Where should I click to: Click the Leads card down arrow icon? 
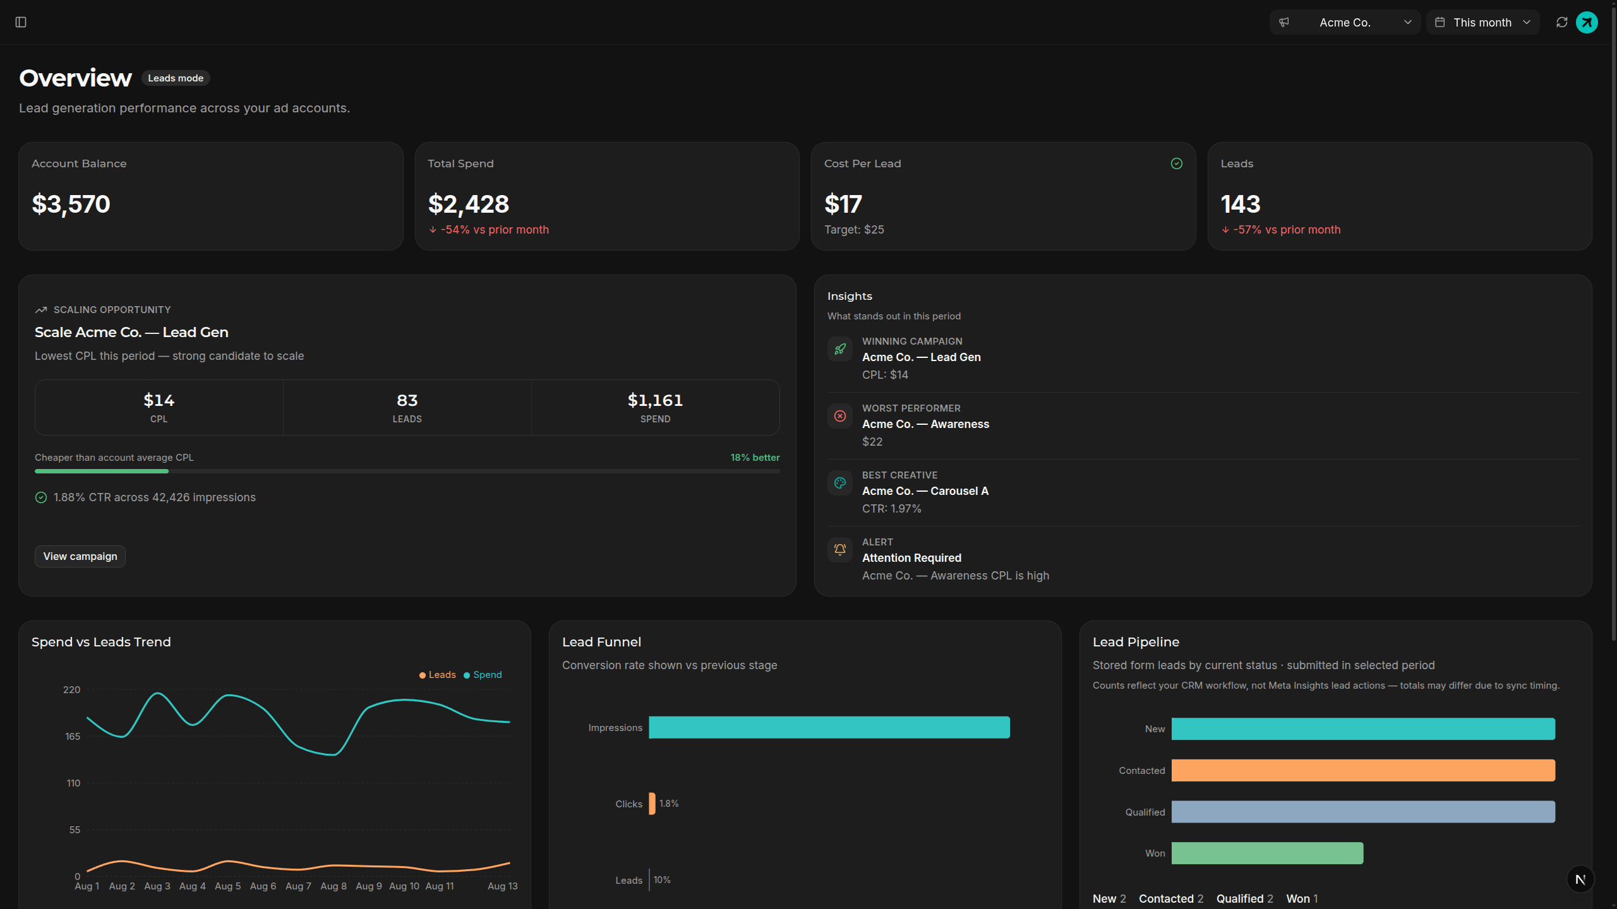1225,230
